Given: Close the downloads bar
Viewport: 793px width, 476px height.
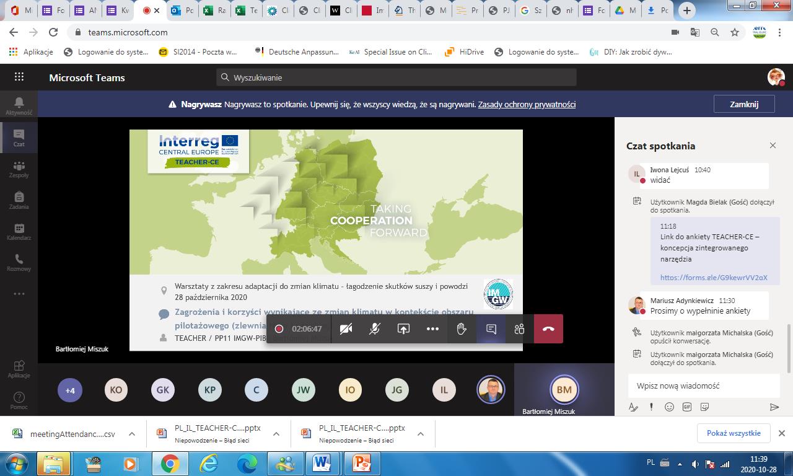Looking at the screenshot, I should [782, 433].
